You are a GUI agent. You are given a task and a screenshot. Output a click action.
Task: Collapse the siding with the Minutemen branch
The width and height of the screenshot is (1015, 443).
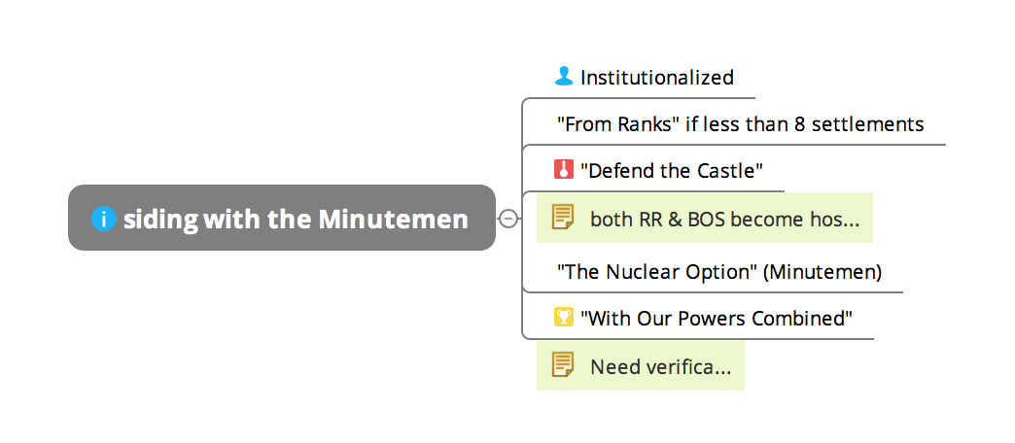point(507,219)
